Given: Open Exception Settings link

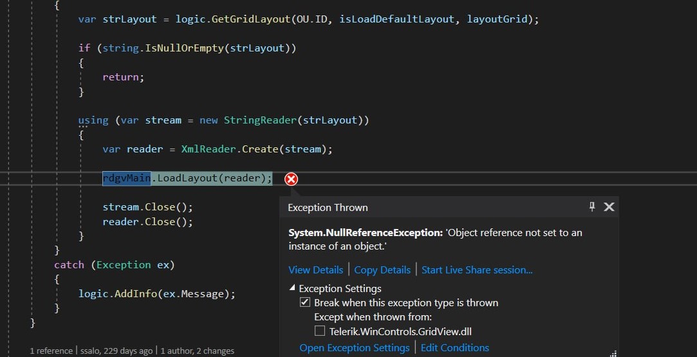Looking at the screenshot, I should pyautogui.click(x=354, y=348).
